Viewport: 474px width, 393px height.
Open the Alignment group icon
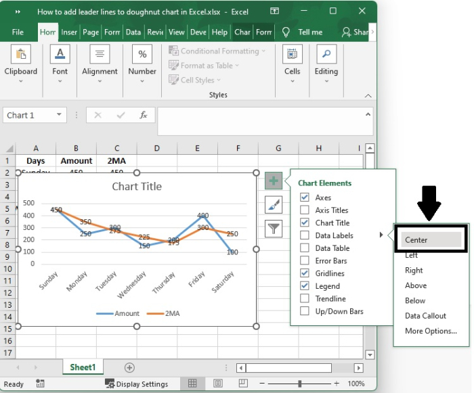100,54
